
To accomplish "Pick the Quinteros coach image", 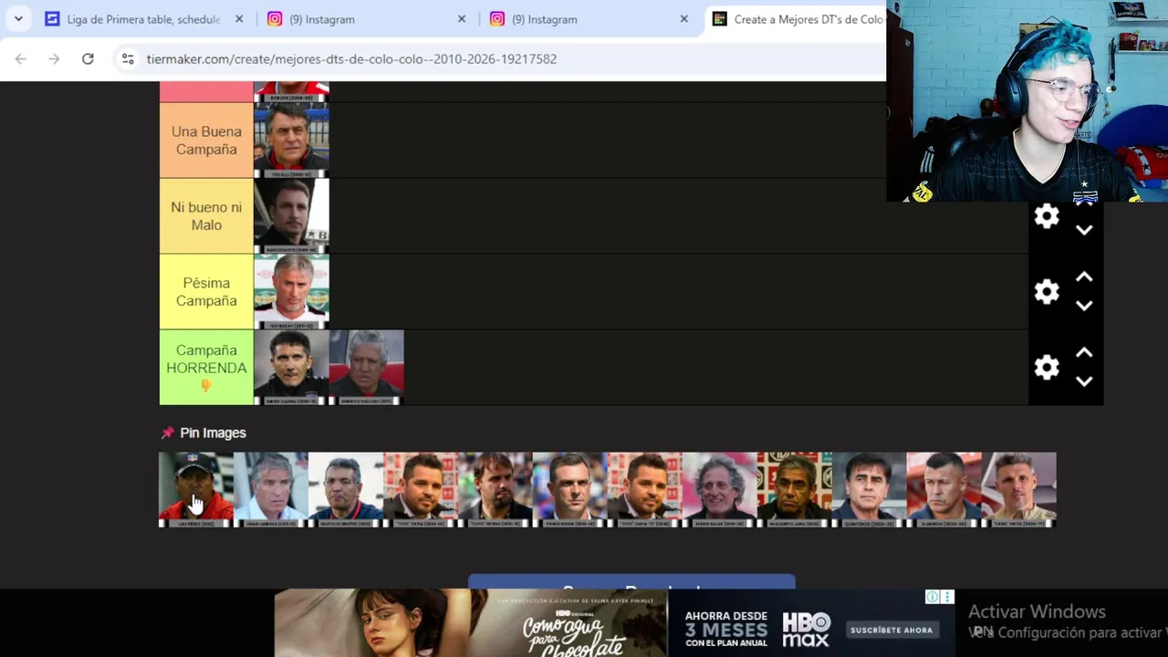I will click(x=870, y=490).
